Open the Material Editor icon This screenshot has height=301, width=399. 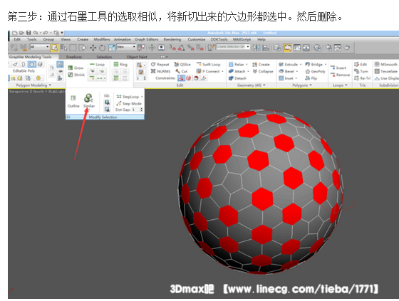[x=317, y=48]
